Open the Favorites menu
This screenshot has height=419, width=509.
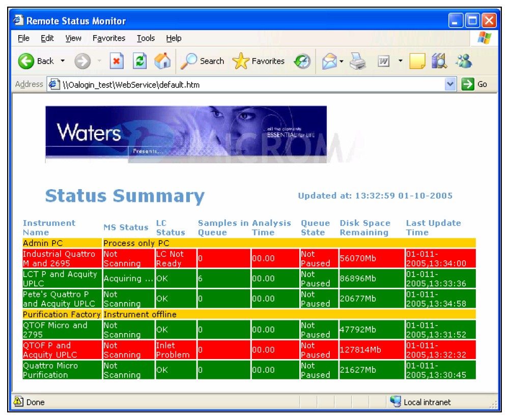click(109, 38)
